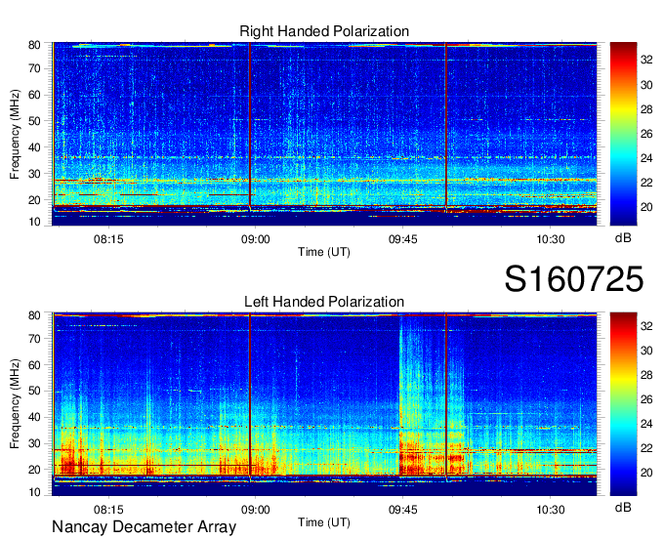Click the 09:00 tick label under the bottom plot

pyautogui.click(x=256, y=510)
